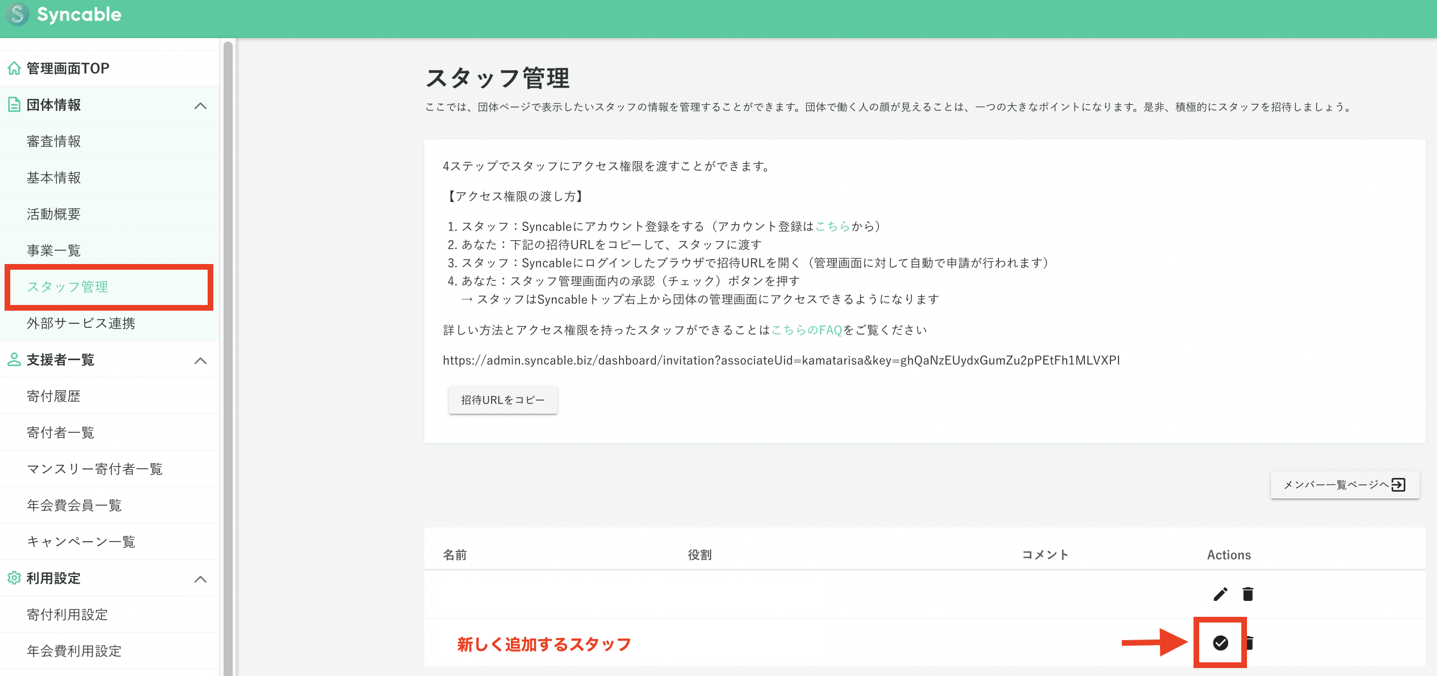Screen dimensions: 1437x676
Task: Click the sidebar vertical scrollbar
Action: 228,358
